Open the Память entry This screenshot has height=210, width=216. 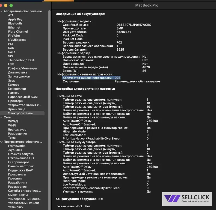13,93
